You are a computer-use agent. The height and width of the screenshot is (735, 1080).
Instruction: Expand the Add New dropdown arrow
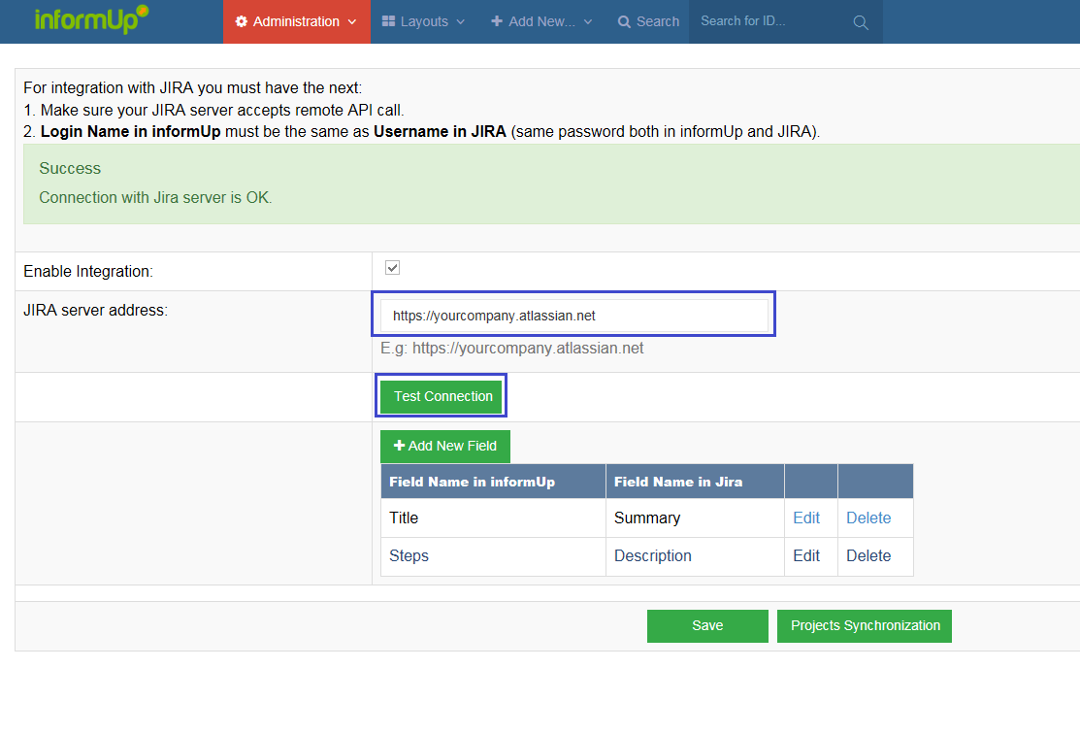point(587,22)
